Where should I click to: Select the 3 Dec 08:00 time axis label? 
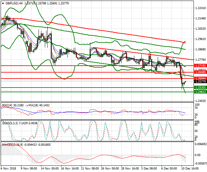pyautogui.click(x=149, y=169)
